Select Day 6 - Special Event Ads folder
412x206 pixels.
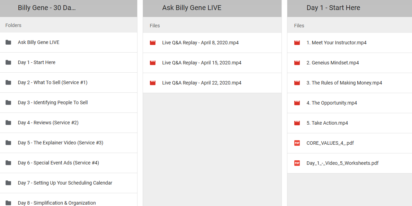click(x=59, y=163)
